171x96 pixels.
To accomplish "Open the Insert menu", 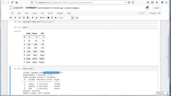I will coord(34,13).
